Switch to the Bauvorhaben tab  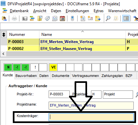click(x=26, y=76)
